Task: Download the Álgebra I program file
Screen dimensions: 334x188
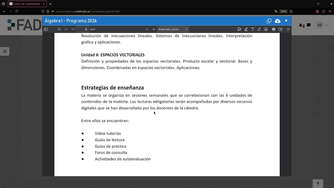Action: (x=278, y=21)
